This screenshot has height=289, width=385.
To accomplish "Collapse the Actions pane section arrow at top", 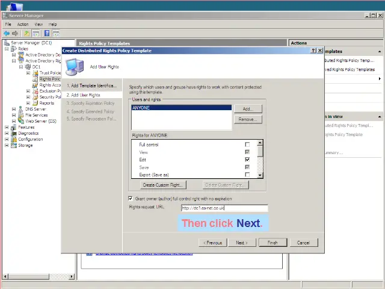I will tap(380, 51).
